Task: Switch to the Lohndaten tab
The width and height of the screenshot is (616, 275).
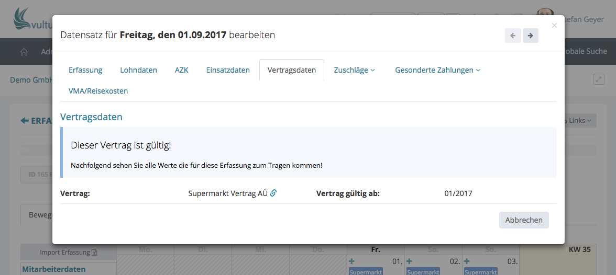Action: pos(138,70)
